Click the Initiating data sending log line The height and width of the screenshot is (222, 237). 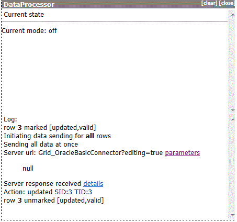click(x=57, y=136)
